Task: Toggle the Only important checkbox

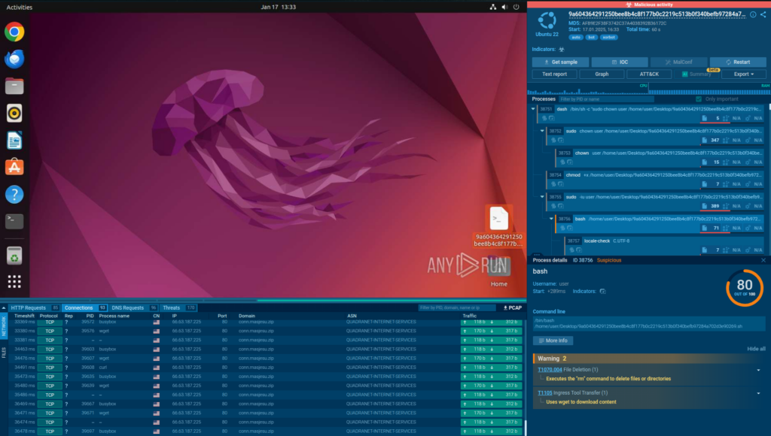Action: pyautogui.click(x=699, y=98)
